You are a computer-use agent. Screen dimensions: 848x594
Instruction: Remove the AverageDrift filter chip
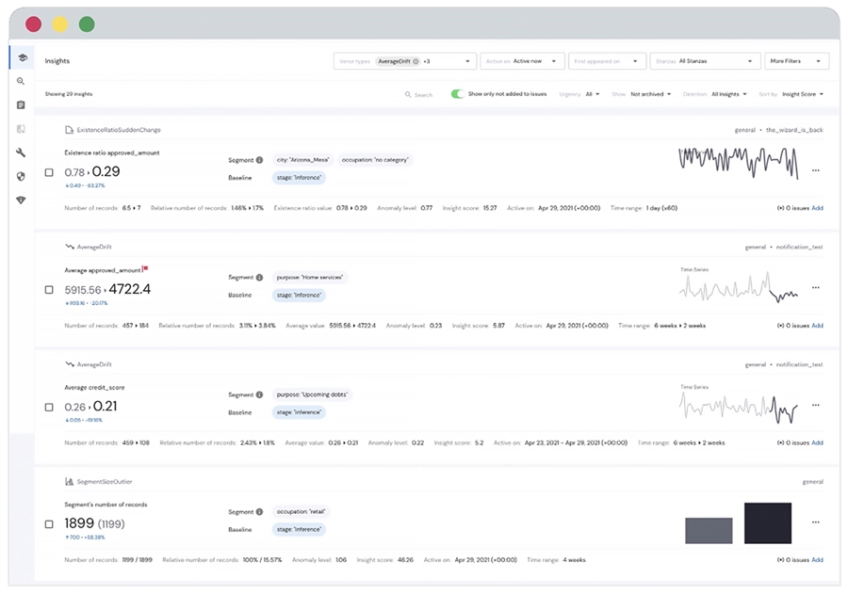(x=416, y=61)
